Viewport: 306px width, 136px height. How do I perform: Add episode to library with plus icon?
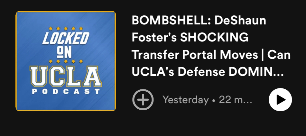[143, 100]
